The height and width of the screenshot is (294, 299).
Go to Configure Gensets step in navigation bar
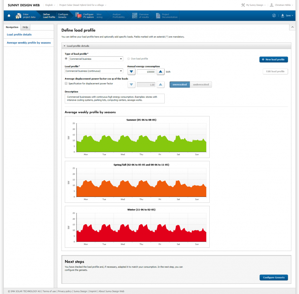pyautogui.click(x=63, y=16)
